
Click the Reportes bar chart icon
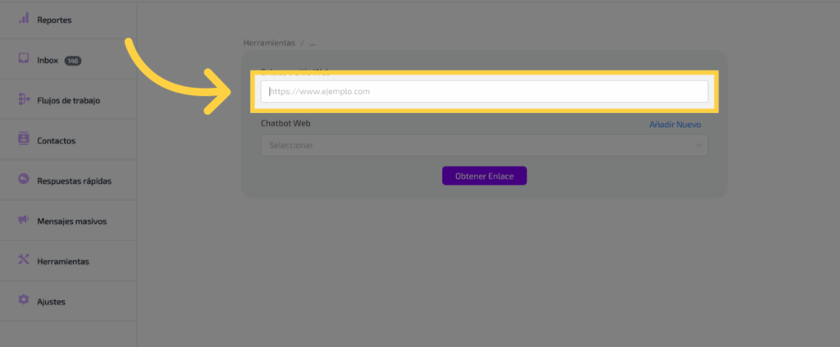click(x=24, y=18)
